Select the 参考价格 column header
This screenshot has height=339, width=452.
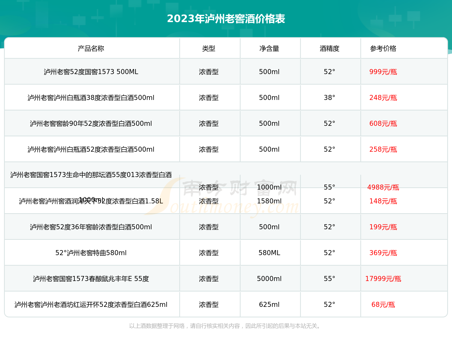coord(383,48)
